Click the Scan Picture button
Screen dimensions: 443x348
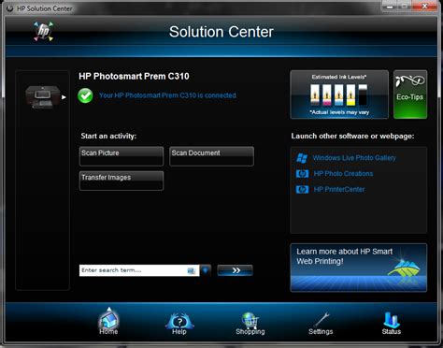point(121,156)
